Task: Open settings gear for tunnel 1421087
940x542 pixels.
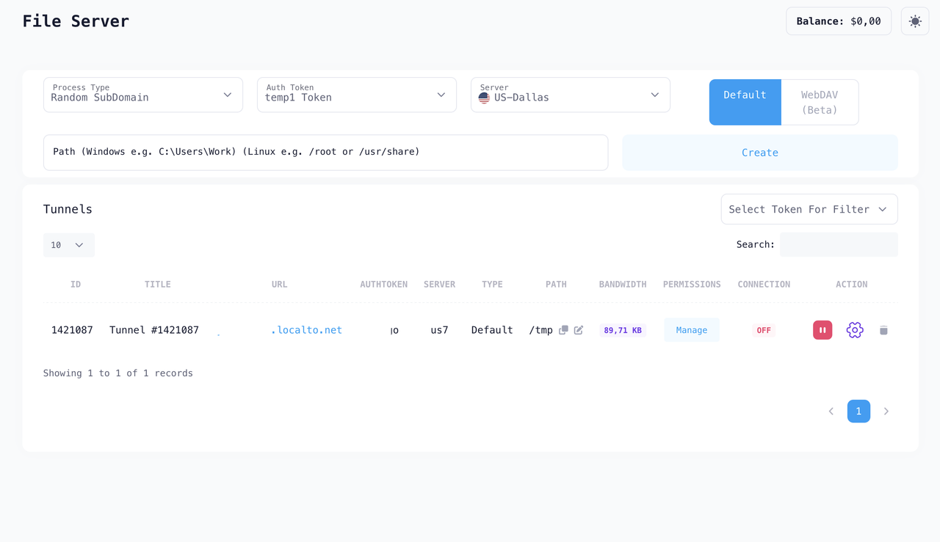Action: [855, 330]
